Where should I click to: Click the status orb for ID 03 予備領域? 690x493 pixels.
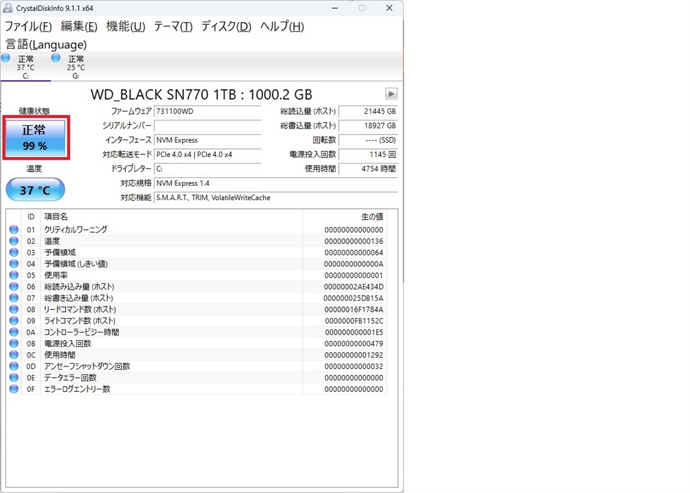point(14,253)
